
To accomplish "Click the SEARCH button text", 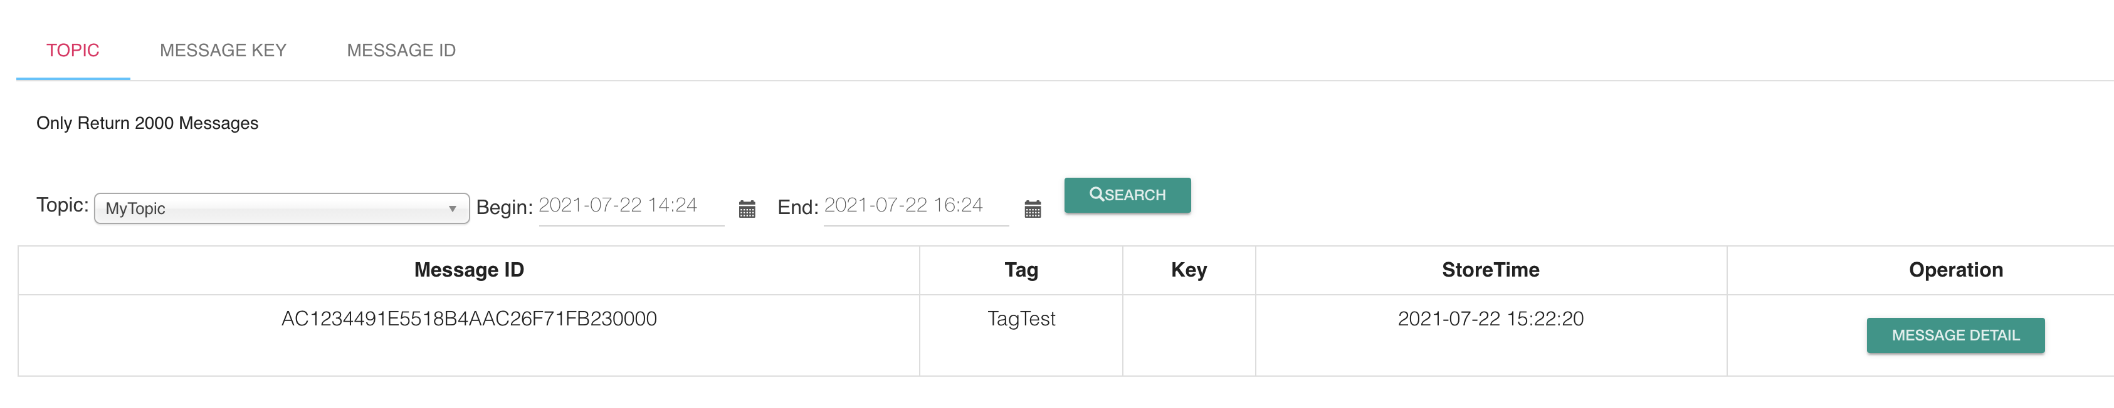I will [1136, 195].
